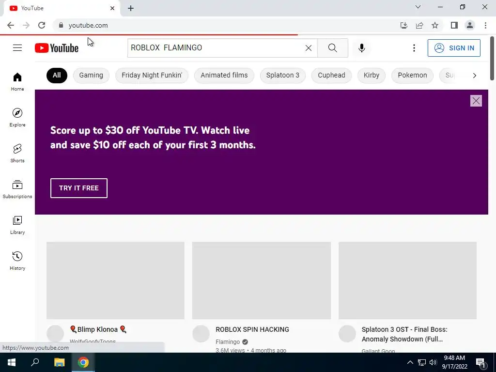Open Windows taskbar search
This screenshot has height=372, width=496.
click(x=35, y=362)
